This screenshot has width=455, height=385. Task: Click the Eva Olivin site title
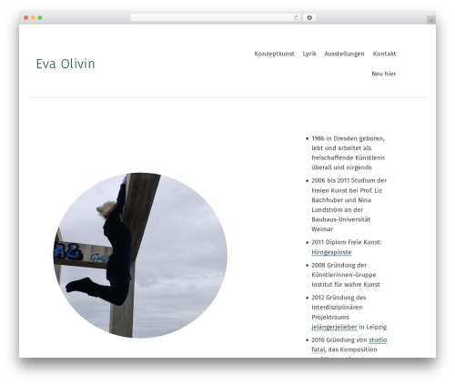[x=66, y=64]
